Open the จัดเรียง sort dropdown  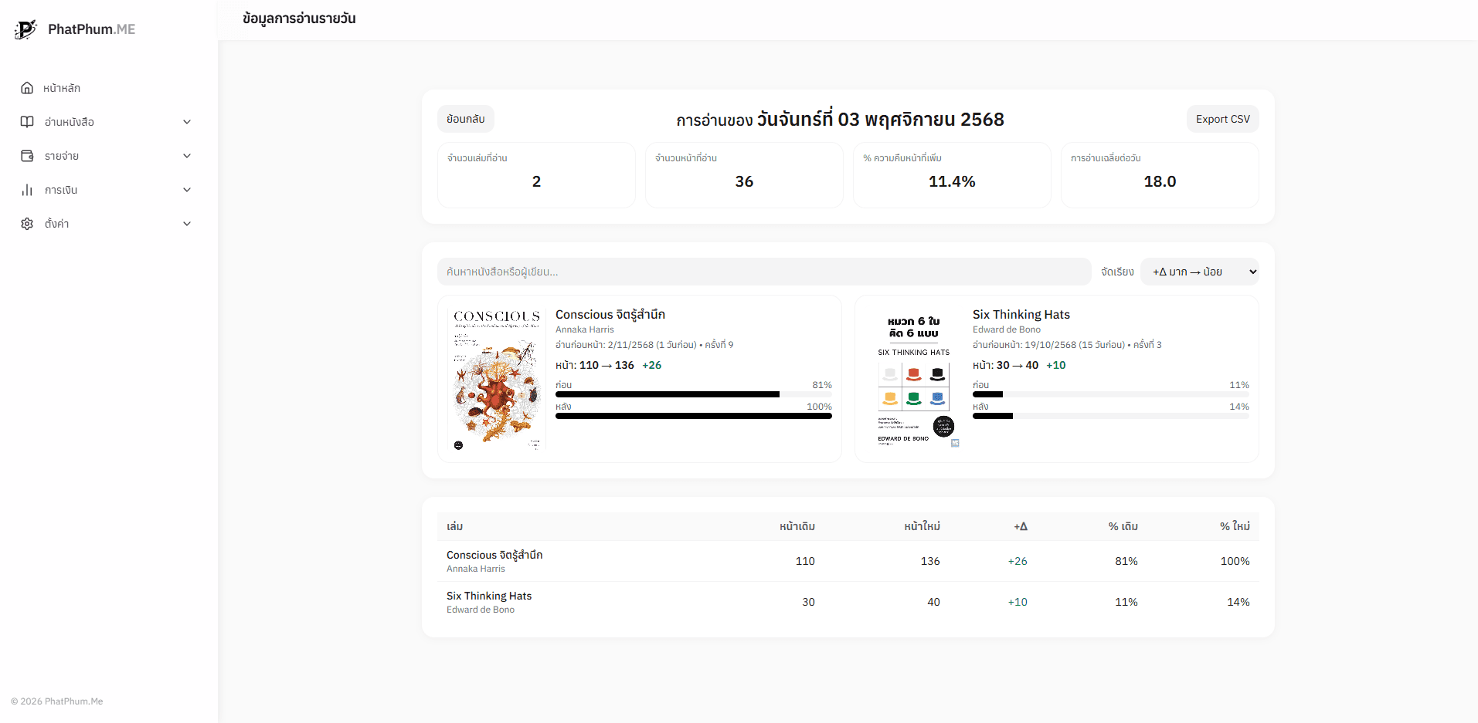pos(1199,272)
